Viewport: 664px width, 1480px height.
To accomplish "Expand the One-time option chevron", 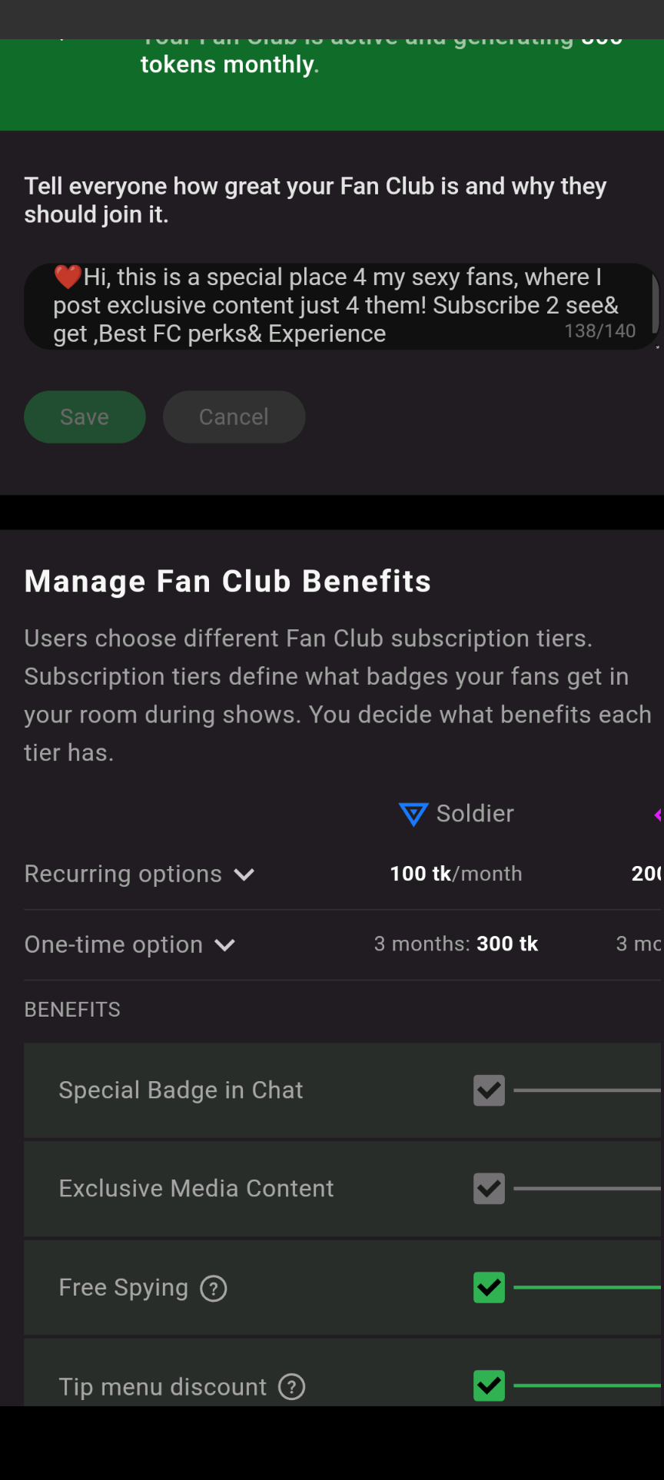I will 225,945.
